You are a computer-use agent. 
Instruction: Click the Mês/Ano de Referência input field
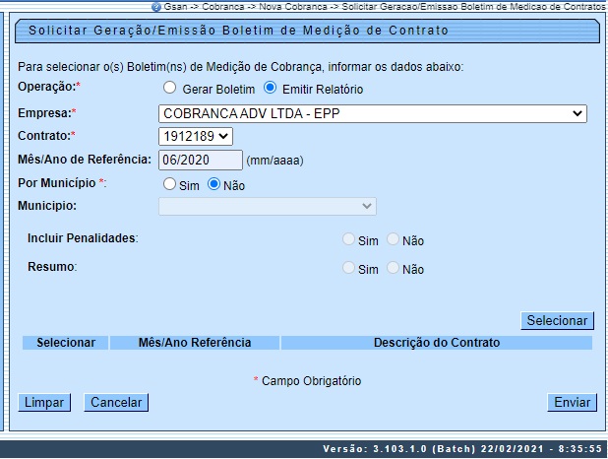200,160
